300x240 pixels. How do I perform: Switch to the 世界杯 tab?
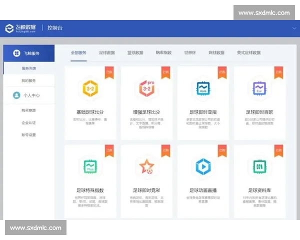coord(190,52)
